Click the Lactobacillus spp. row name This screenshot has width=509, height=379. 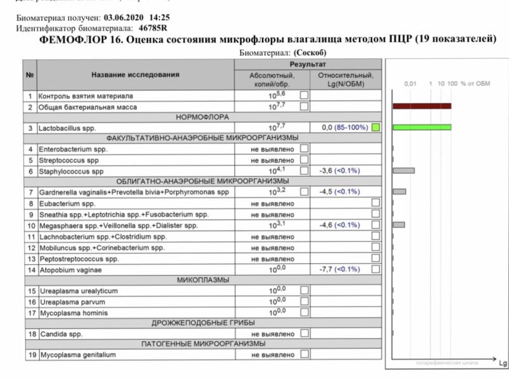tap(67, 128)
